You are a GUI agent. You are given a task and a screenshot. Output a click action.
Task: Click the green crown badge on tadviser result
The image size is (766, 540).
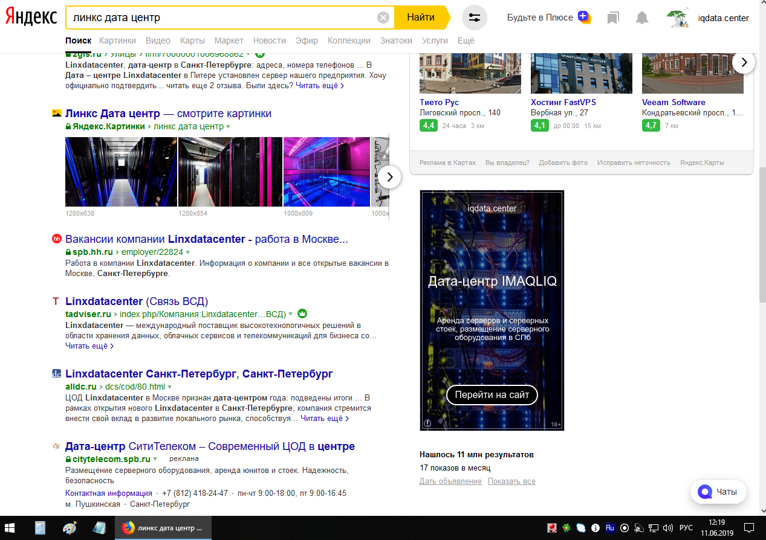[x=303, y=313]
